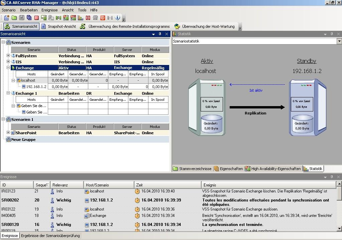Toggle the pin on the Szenarioansicht panel
This screenshot has height=240, width=342.
pos(160,34)
